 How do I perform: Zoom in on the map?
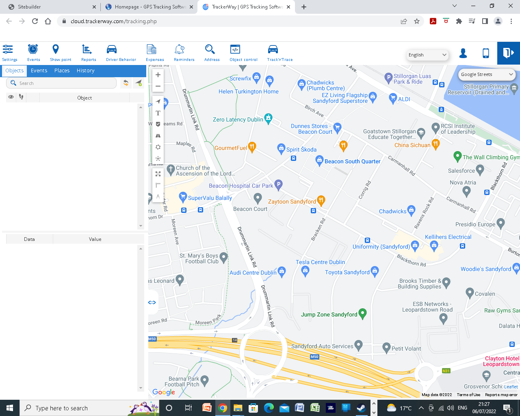point(158,75)
